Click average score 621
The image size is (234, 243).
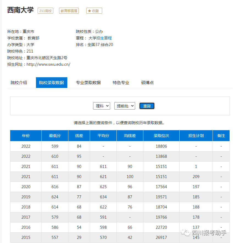point(103,176)
